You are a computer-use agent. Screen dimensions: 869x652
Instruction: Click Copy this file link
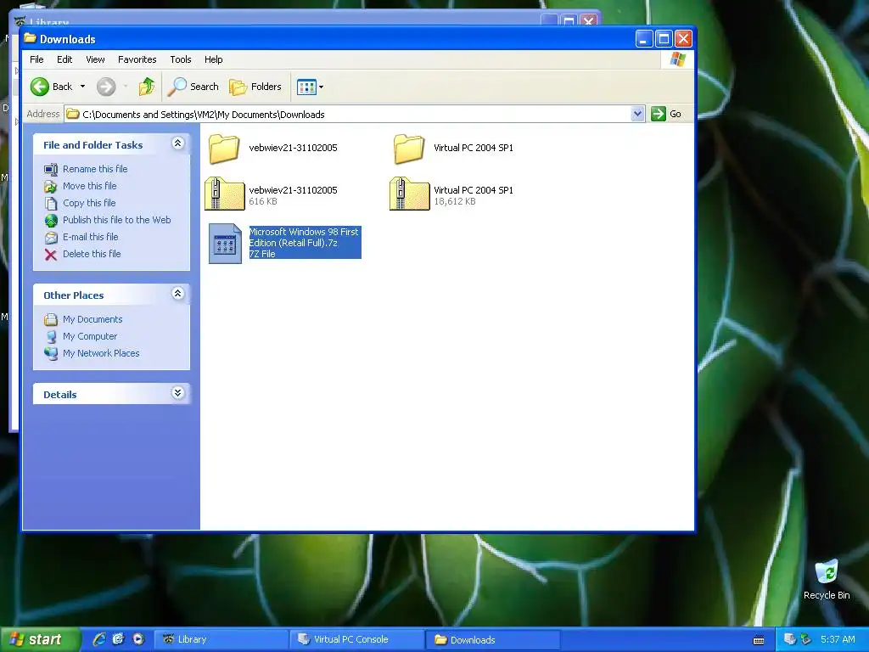[x=89, y=203]
